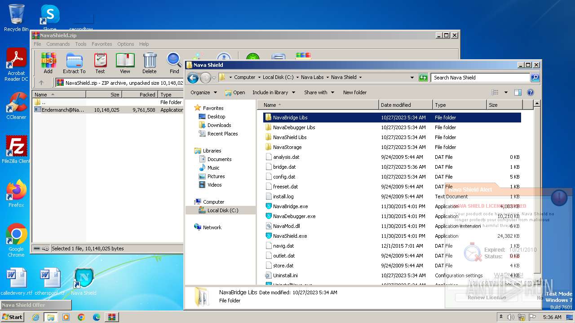
Task: Click system tray show hidden icons arrow
Action: pyautogui.click(x=501, y=317)
